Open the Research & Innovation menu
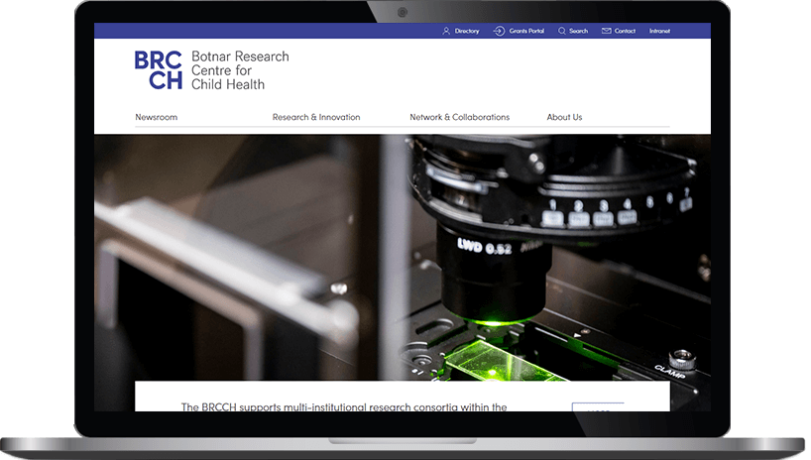This screenshot has height=460, width=811. [316, 117]
